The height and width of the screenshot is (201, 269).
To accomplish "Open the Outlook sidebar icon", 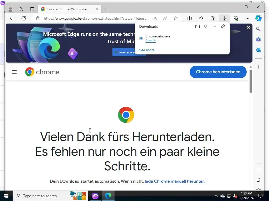I will [258, 50].
